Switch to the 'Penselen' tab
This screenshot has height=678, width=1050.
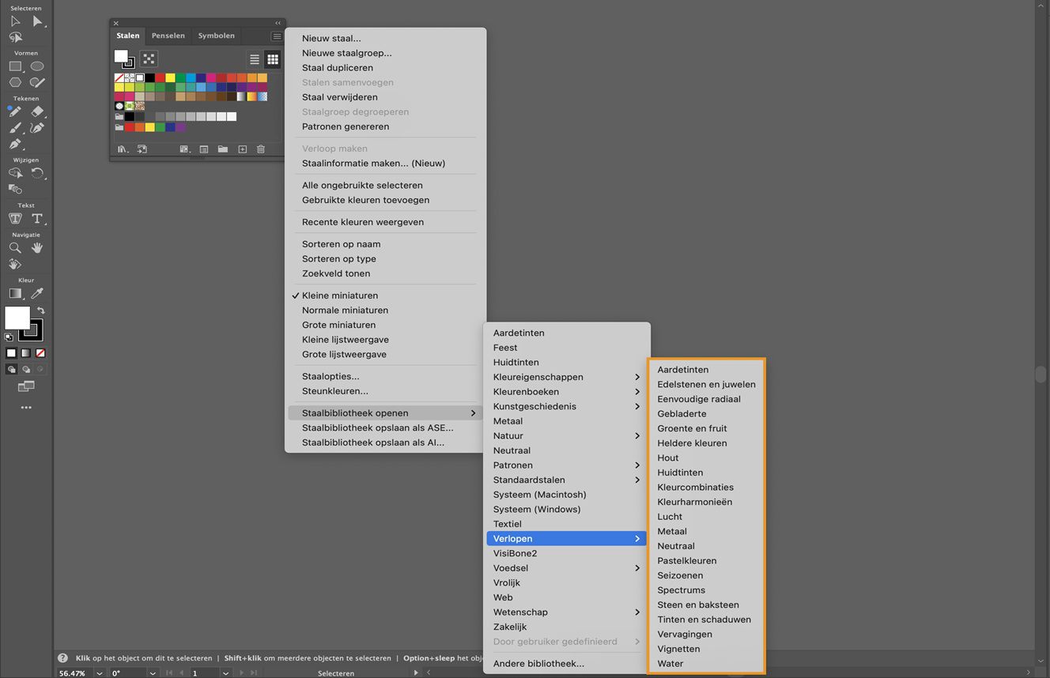coord(168,36)
